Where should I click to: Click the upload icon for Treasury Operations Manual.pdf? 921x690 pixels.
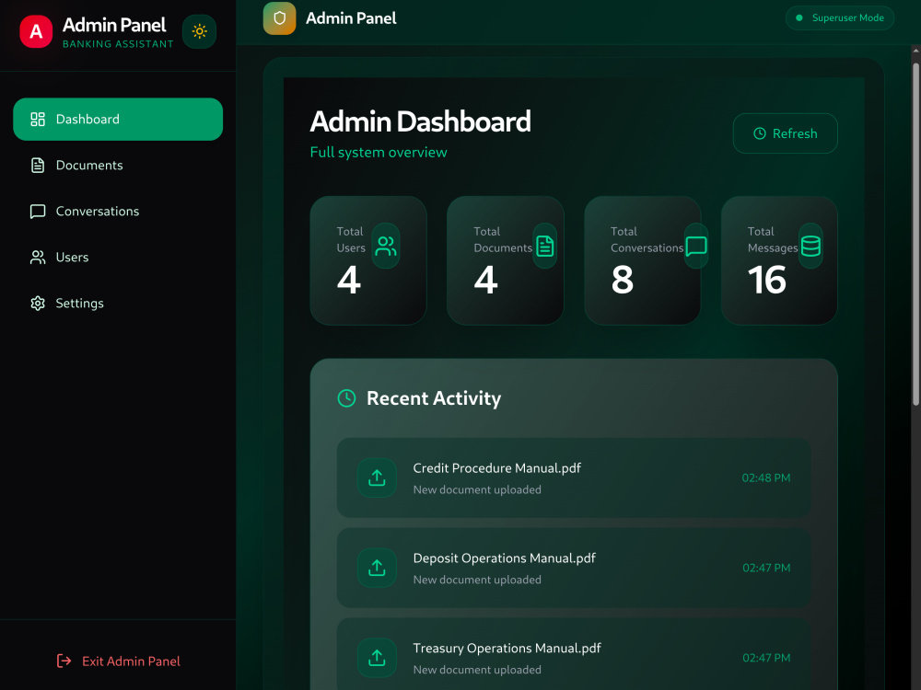pyautogui.click(x=377, y=658)
